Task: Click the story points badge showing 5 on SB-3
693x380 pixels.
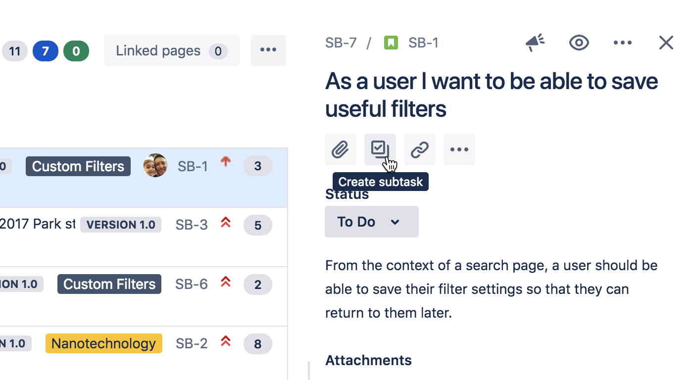Action: (x=257, y=225)
